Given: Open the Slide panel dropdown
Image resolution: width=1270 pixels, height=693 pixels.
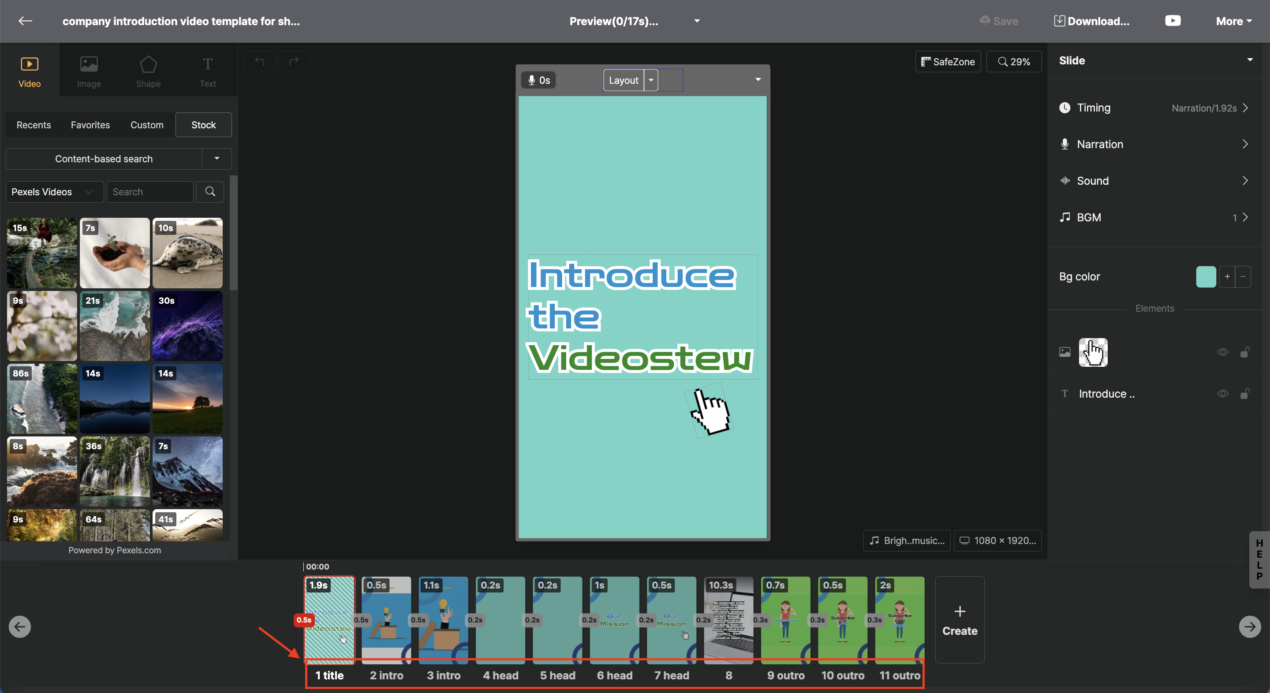Looking at the screenshot, I should 1250,60.
